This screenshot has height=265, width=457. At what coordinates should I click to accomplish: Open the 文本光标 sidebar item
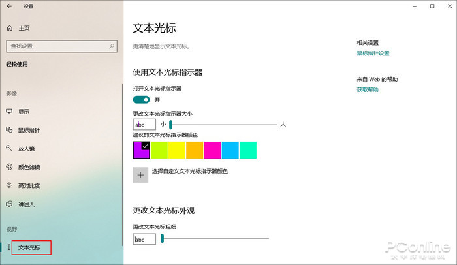coord(29,247)
